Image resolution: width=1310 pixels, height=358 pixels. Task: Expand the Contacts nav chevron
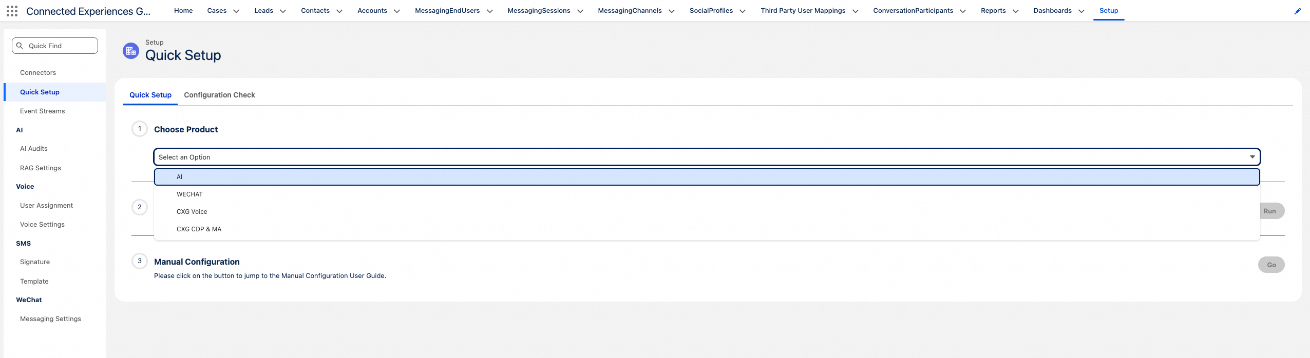[x=339, y=11]
